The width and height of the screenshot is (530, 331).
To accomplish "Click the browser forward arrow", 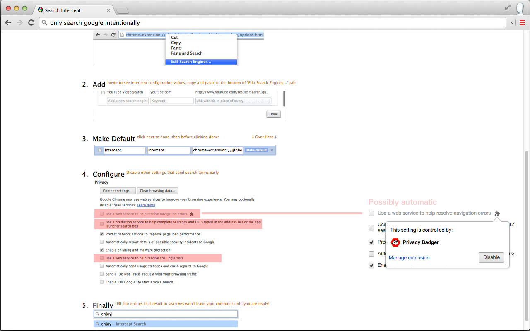I will click(19, 23).
